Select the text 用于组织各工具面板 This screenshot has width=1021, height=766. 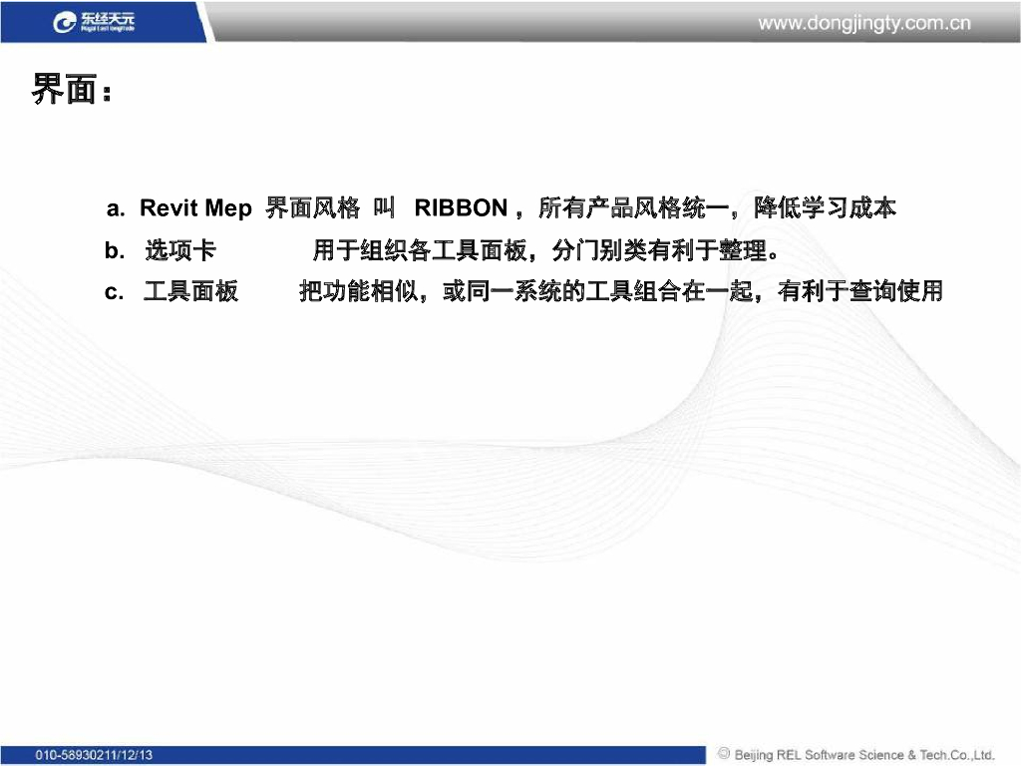click(420, 250)
